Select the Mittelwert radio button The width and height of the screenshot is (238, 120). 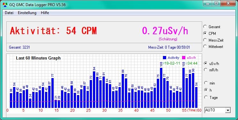point(205,46)
